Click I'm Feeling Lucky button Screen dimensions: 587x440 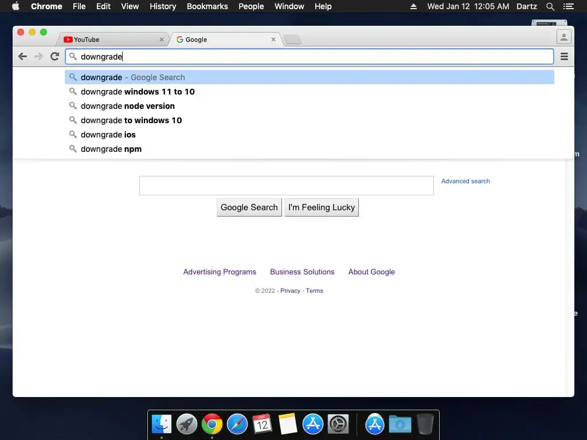[x=322, y=207]
